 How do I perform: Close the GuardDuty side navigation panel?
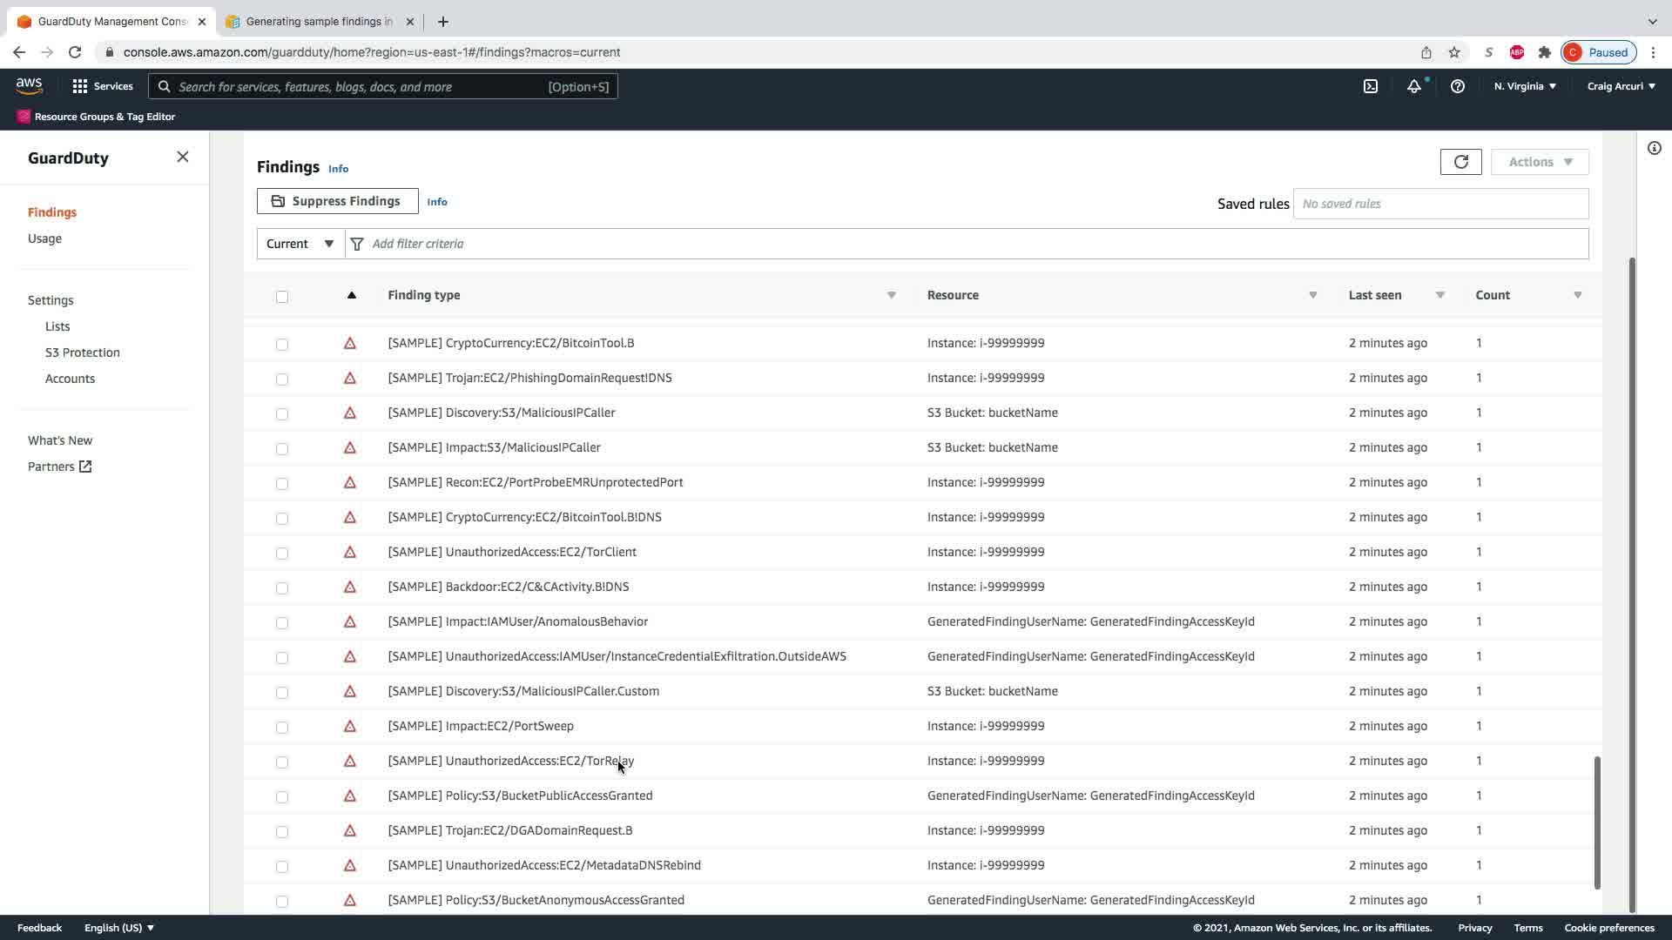click(x=182, y=157)
